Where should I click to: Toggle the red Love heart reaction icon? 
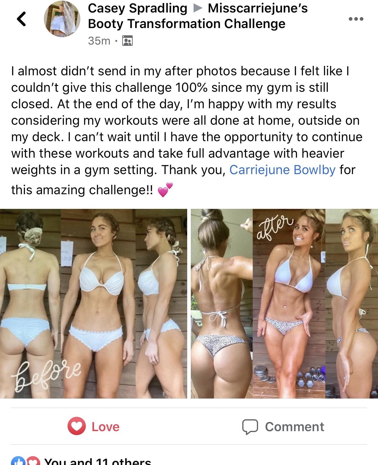76,426
